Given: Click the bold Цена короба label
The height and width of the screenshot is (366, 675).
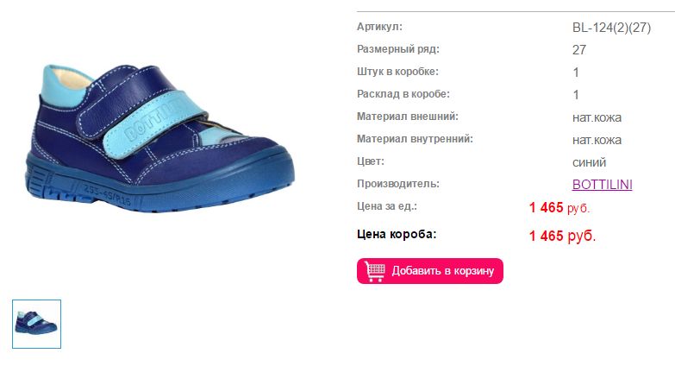Looking at the screenshot, I should 396,234.
